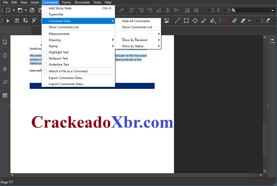Click the Attach file paperclip icon
Viewport: 277px width, 186px height.
(x=235, y=21)
